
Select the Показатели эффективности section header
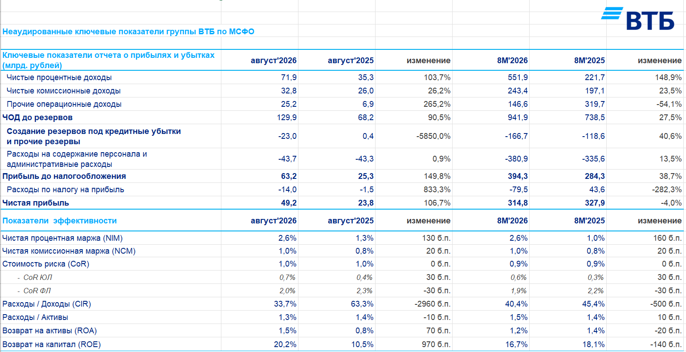pyautogui.click(x=60, y=221)
